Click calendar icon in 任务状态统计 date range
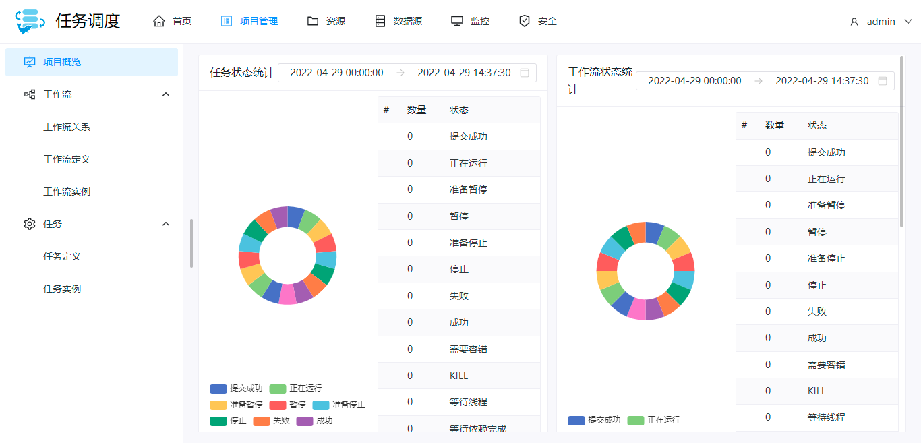921x443 pixels. pos(525,73)
